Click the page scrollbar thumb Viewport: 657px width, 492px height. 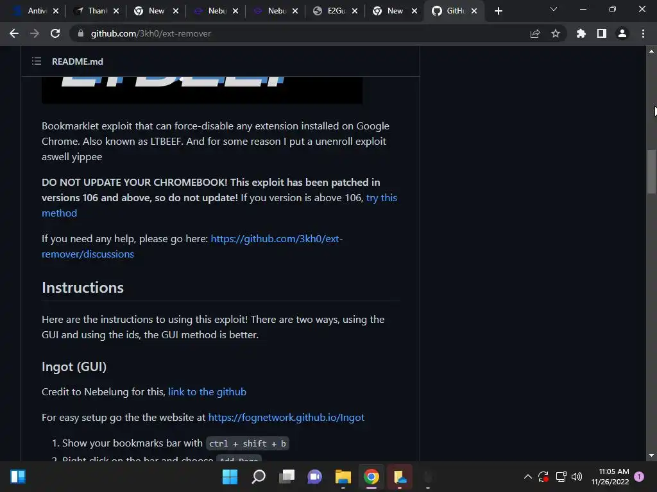[651, 172]
